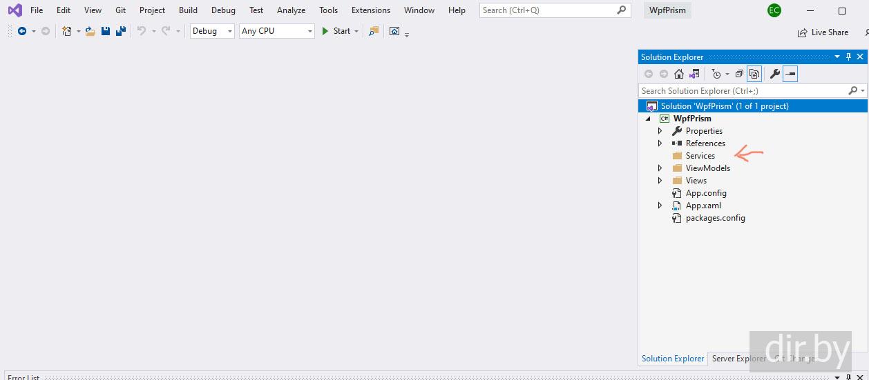Screen dimensions: 869x380
Task: Expand the ViewModels folder node
Action: coord(660,168)
